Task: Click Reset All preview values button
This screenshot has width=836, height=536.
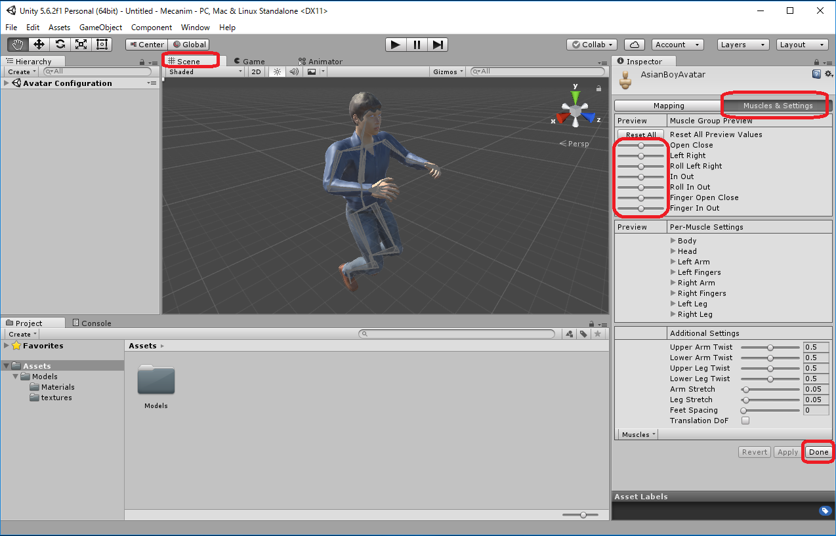Action: (640, 134)
